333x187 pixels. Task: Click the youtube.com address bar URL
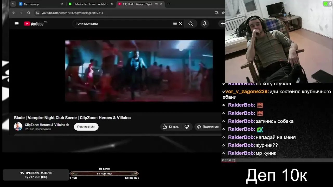[x=72, y=13]
